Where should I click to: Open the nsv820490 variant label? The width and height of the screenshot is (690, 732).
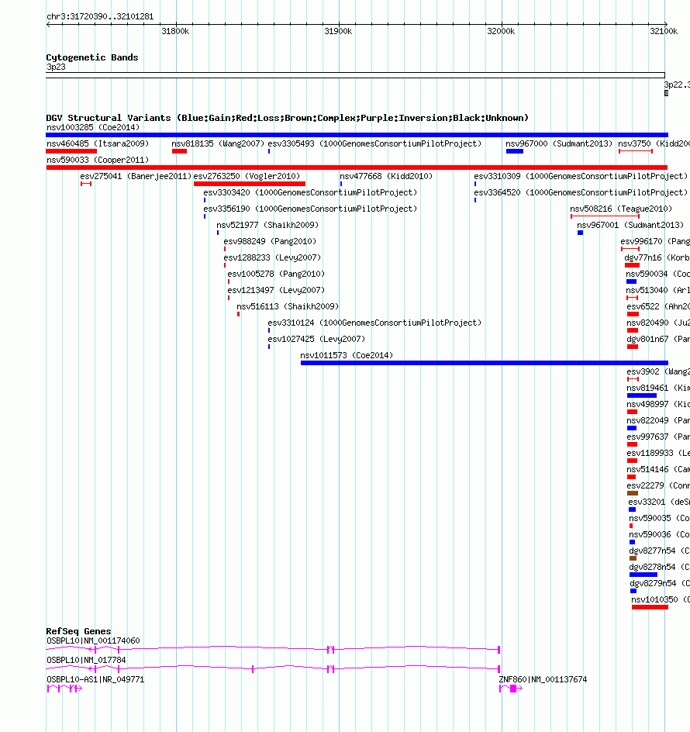(658, 323)
